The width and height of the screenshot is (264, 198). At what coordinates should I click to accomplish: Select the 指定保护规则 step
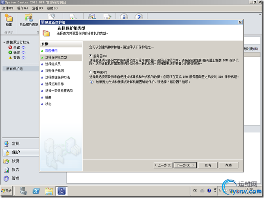point(55,71)
